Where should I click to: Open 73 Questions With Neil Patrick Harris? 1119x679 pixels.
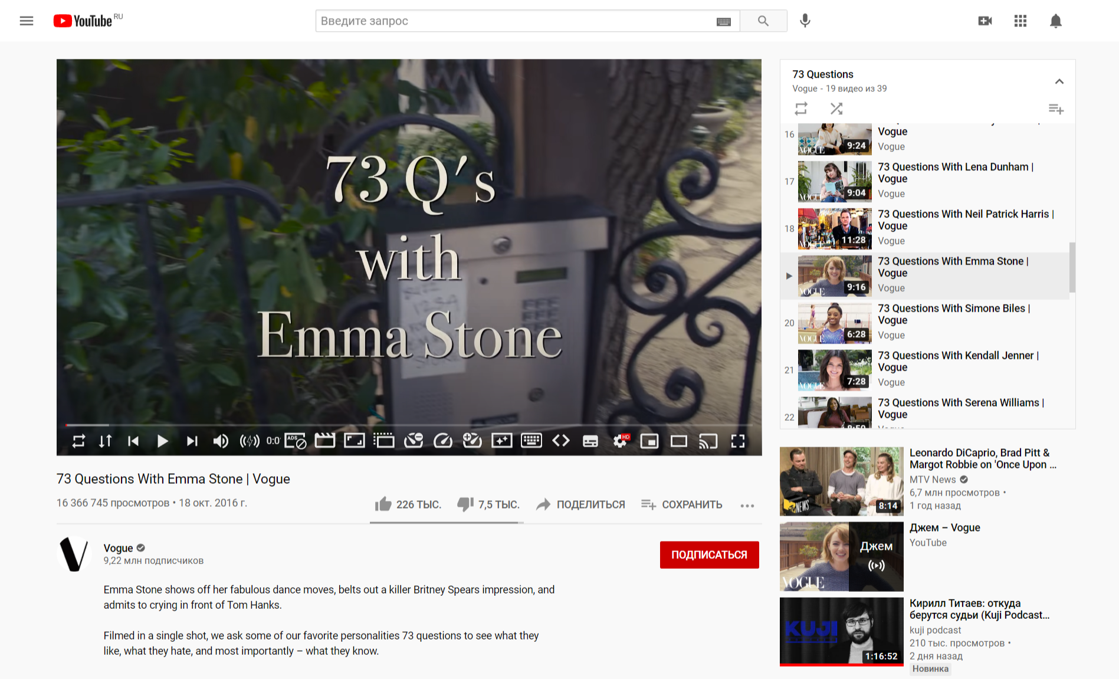coord(925,229)
